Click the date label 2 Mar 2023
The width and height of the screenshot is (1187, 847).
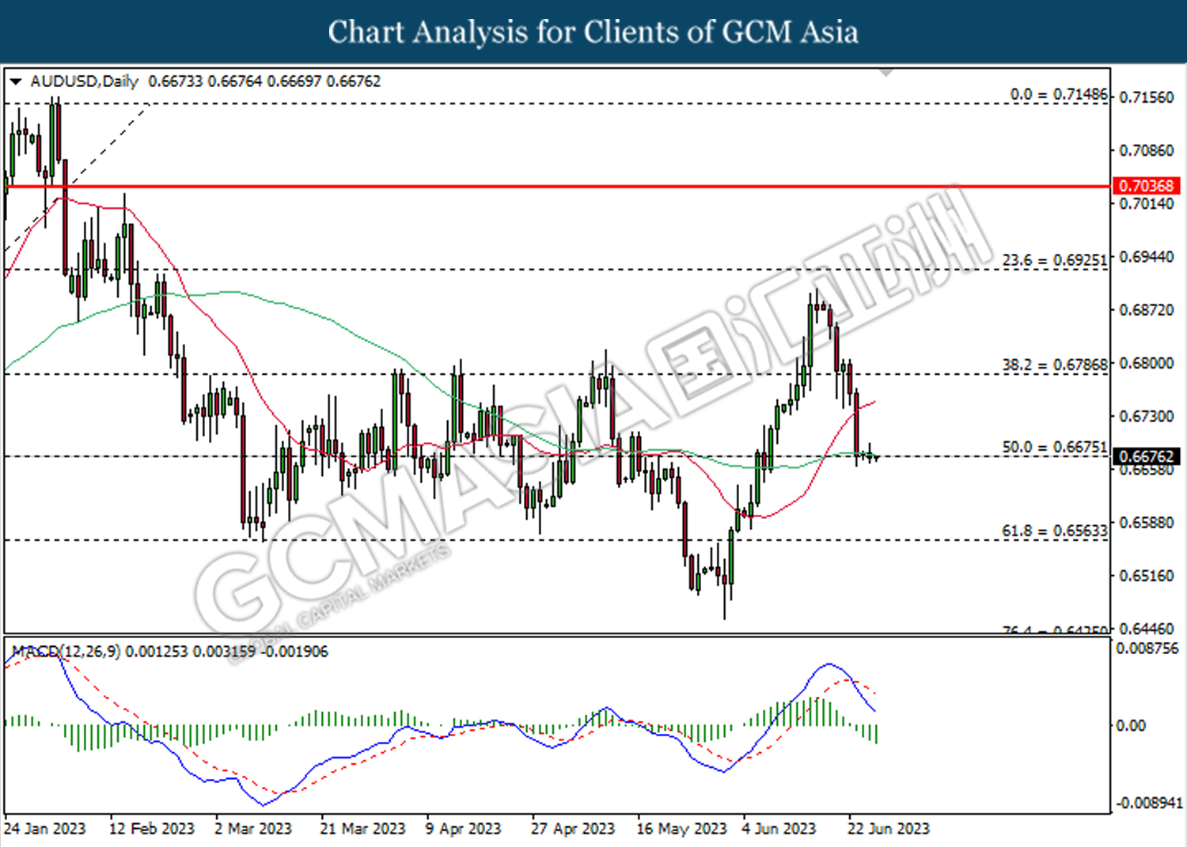pyautogui.click(x=253, y=828)
